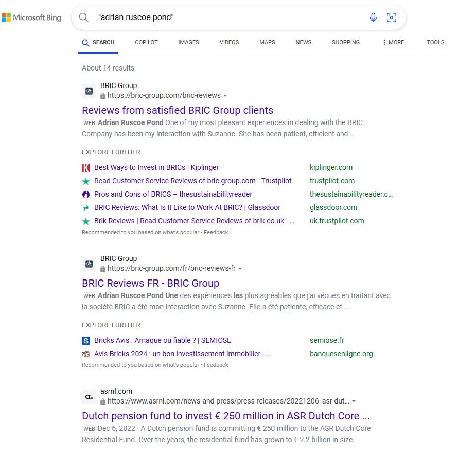Image resolution: width=458 pixels, height=455 pixels.
Task: Open 'BRIC Reviews: What Is It Like to Work' link
Action: (187, 208)
